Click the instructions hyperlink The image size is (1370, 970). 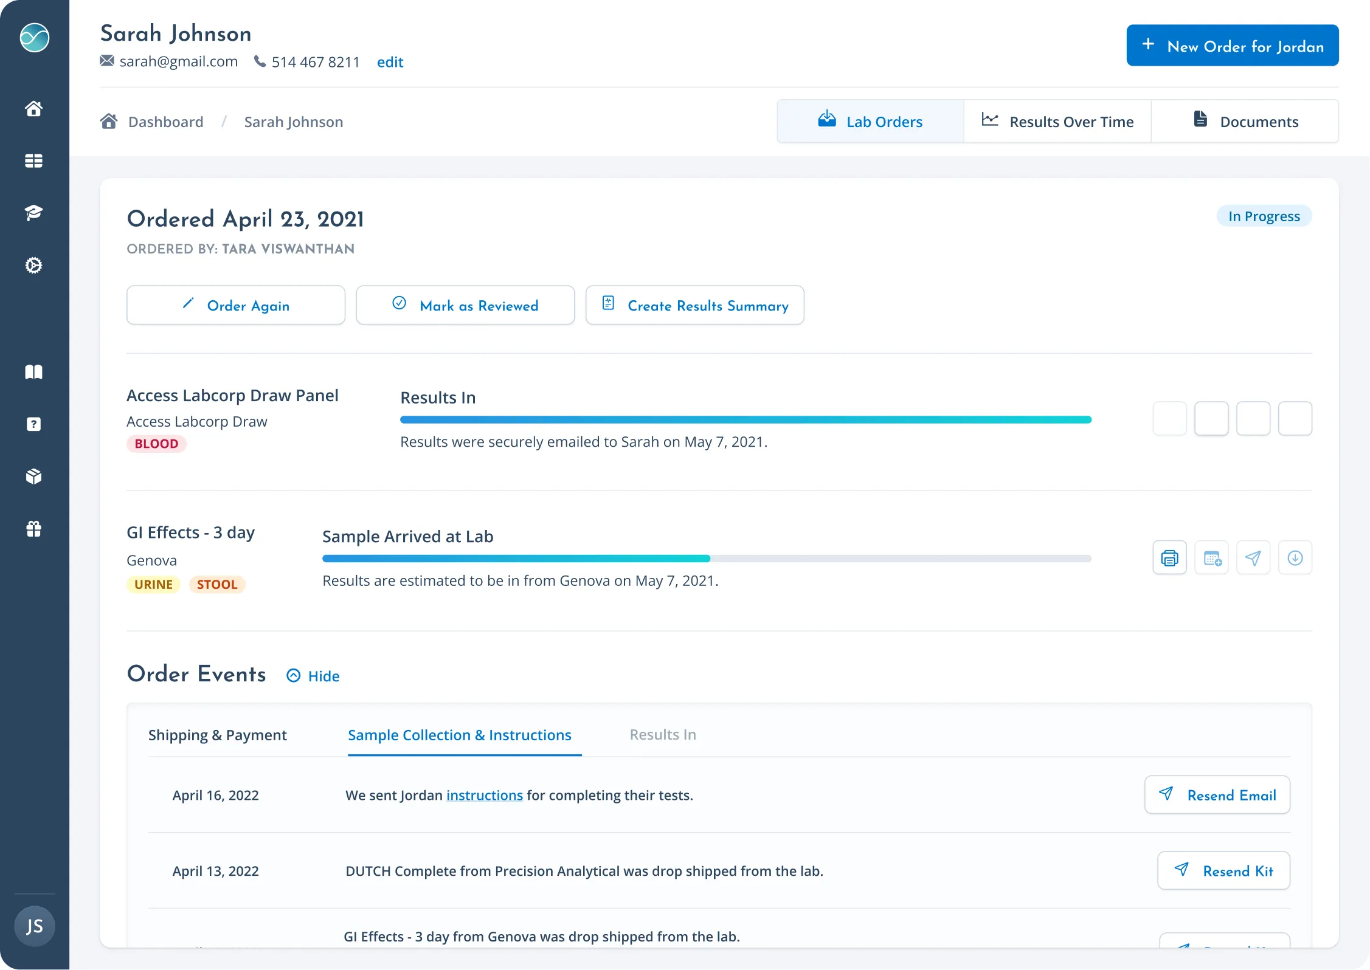click(x=484, y=795)
